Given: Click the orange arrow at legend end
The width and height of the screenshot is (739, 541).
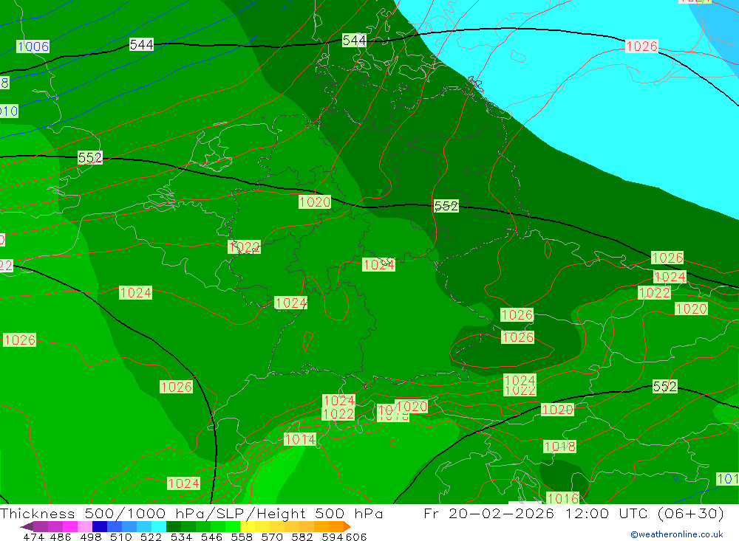Looking at the screenshot, I should (x=347, y=526).
